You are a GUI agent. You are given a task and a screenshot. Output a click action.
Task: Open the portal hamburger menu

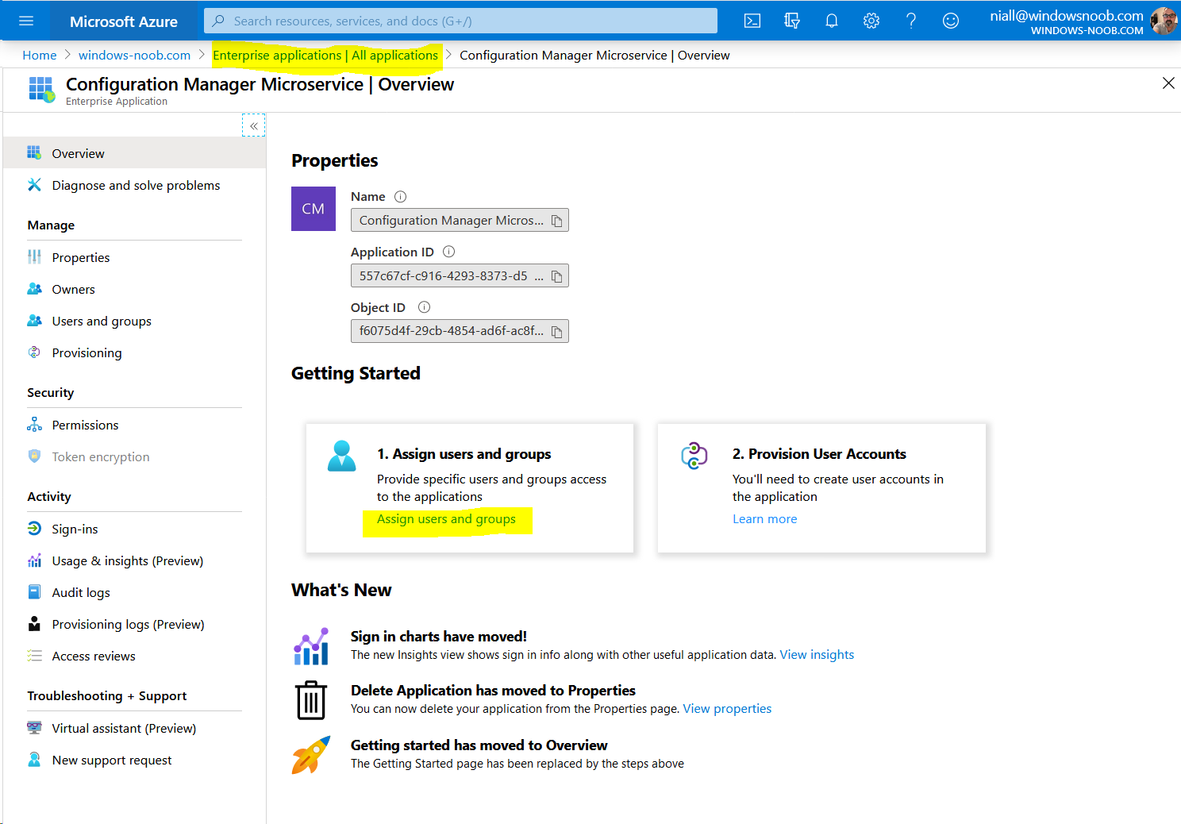[26, 21]
